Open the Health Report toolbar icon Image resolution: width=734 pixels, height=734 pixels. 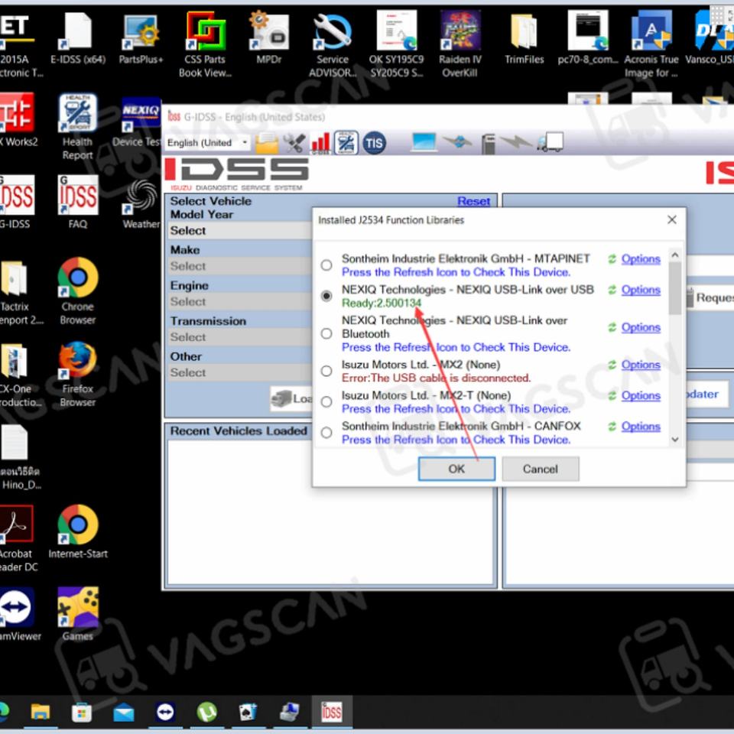click(x=346, y=143)
